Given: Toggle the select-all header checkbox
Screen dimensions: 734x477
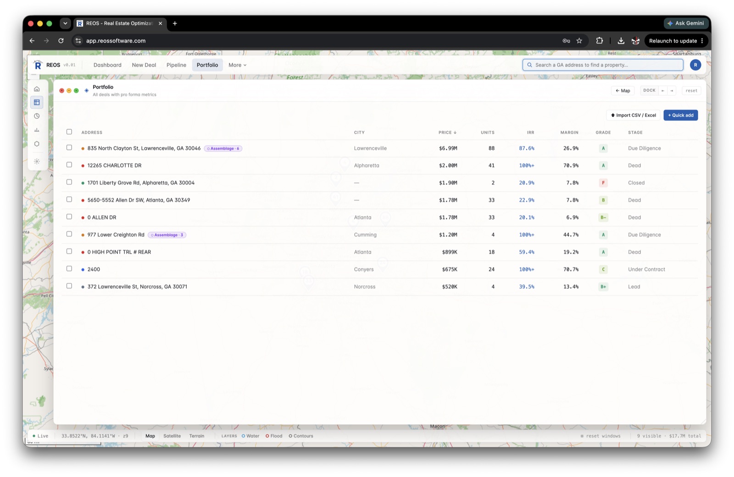Looking at the screenshot, I should pyautogui.click(x=69, y=132).
